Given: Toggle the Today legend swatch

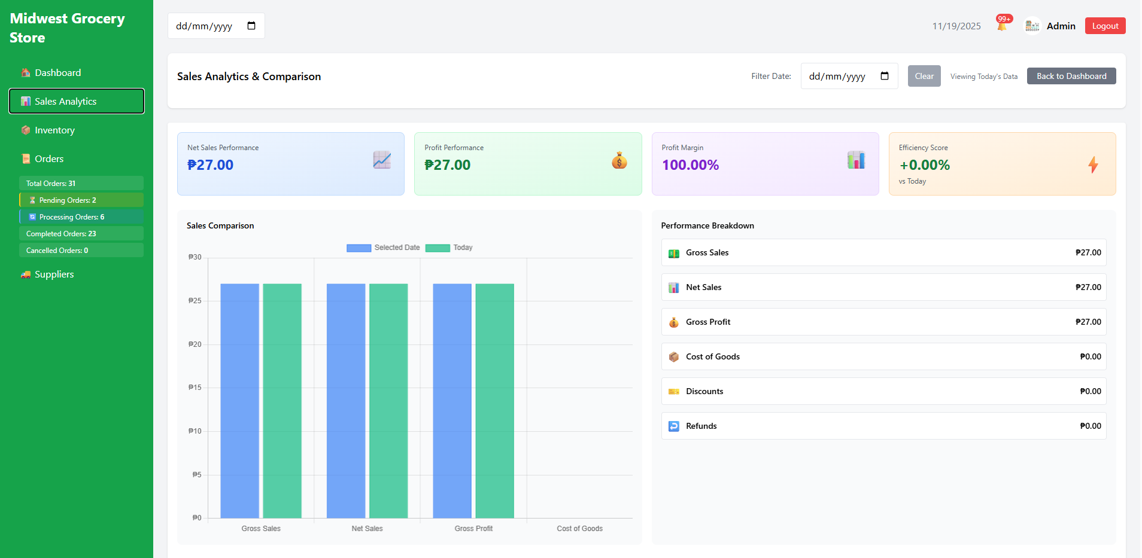Looking at the screenshot, I should (x=438, y=248).
